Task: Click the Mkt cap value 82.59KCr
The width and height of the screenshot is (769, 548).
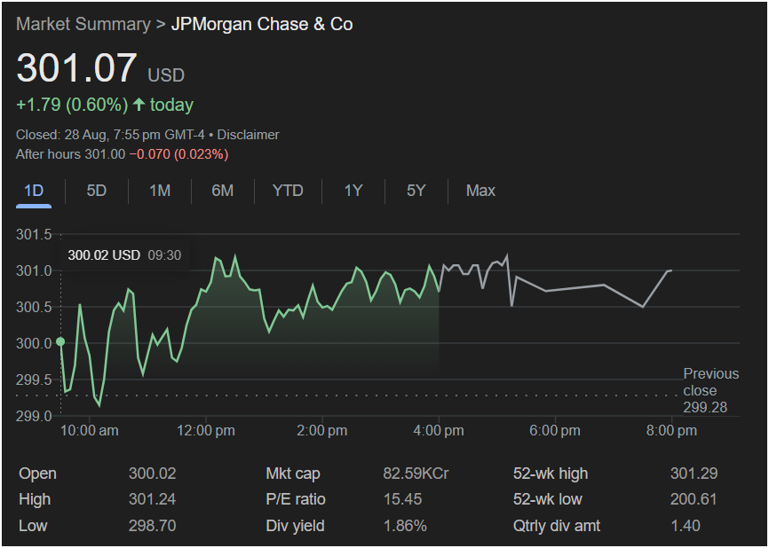Action: tap(416, 474)
